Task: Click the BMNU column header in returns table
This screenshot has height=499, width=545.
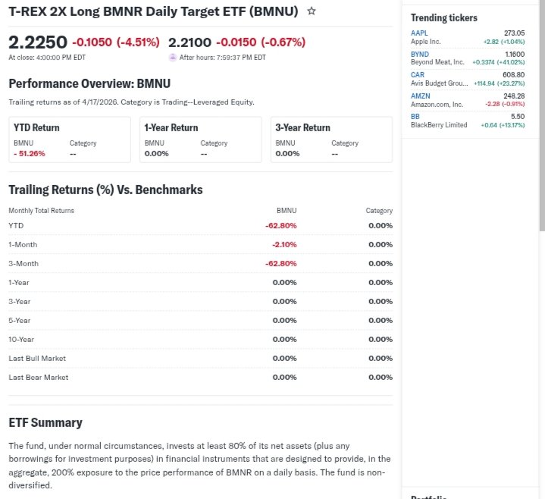Action: click(x=287, y=210)
